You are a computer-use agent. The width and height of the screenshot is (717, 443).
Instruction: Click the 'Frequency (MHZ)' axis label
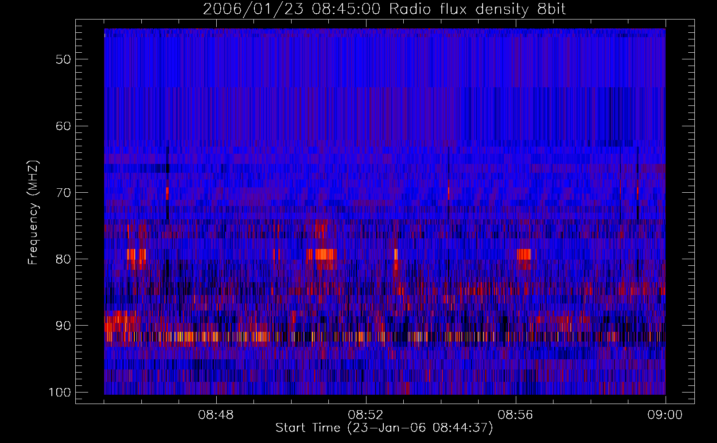pos(33,213)
